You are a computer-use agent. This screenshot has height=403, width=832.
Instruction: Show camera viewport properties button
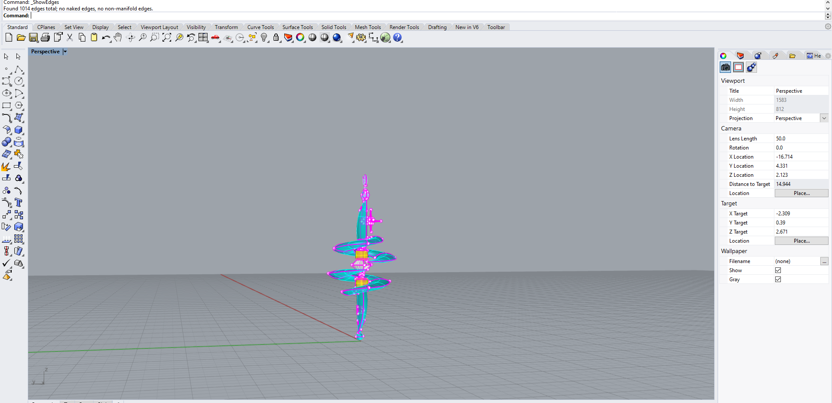[725, 67]
